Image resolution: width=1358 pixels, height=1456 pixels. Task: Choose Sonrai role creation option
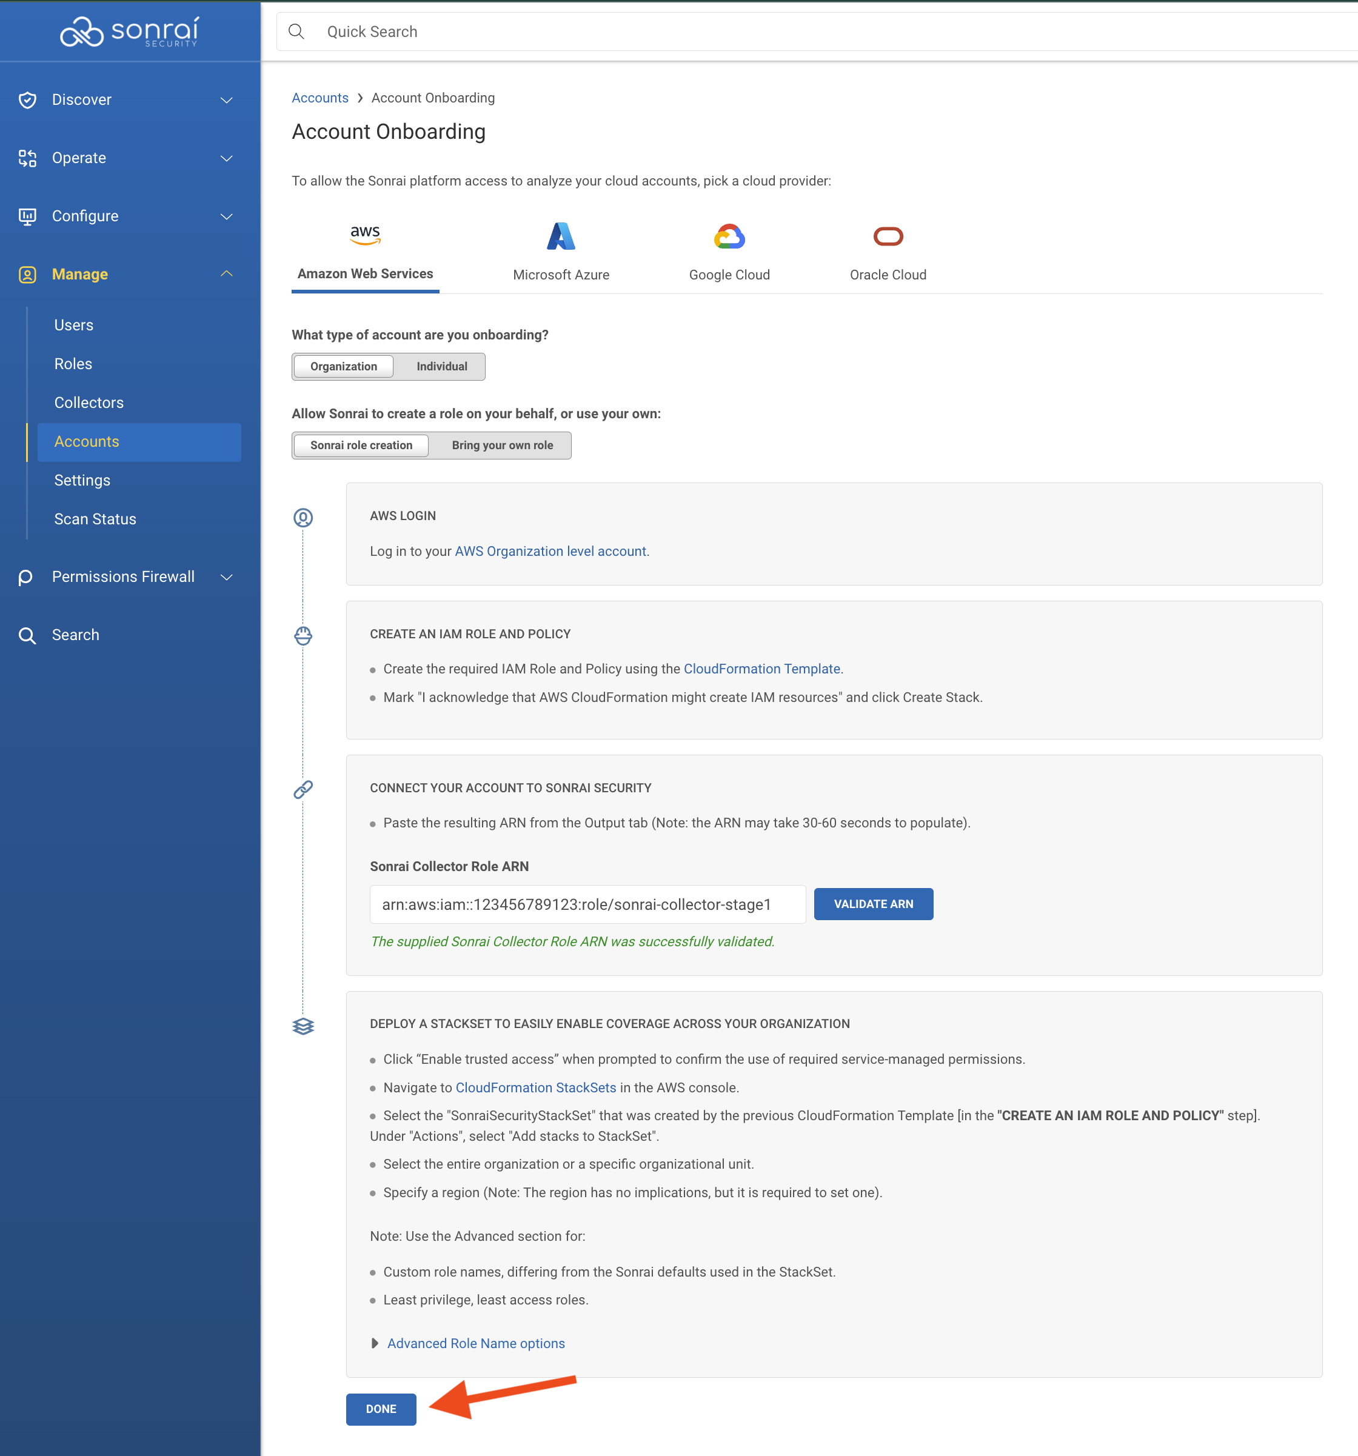(361, 446)
